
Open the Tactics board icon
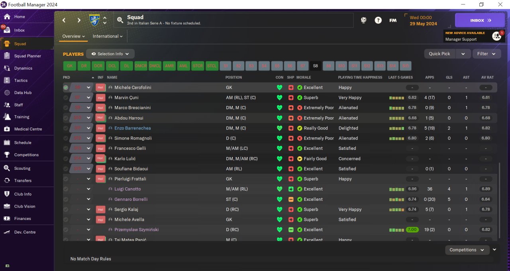[x=7, y=81]
